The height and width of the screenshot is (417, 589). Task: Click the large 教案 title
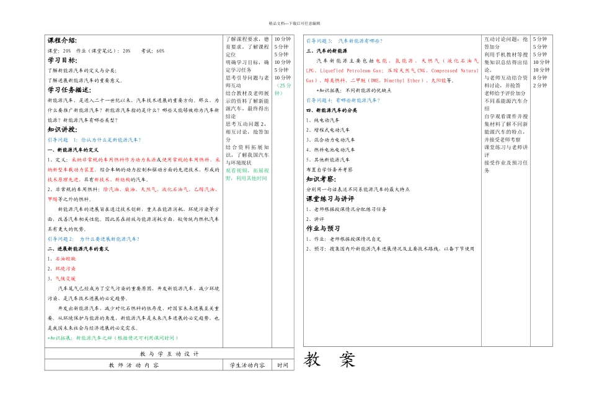pyautogui.click(x=330, y=359)
